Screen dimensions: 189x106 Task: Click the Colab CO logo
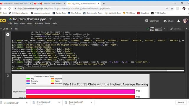click(x=3, y=21)
